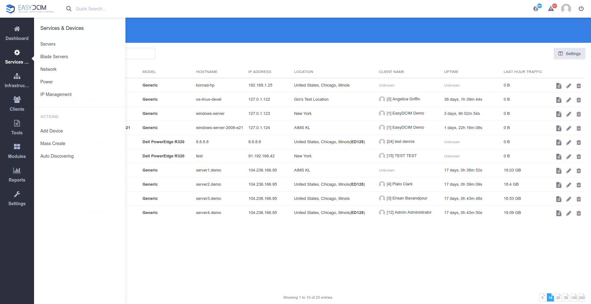Open client [2] Angelica Griffin
Screen dimensions: 591x304
[x=403, y=99]
